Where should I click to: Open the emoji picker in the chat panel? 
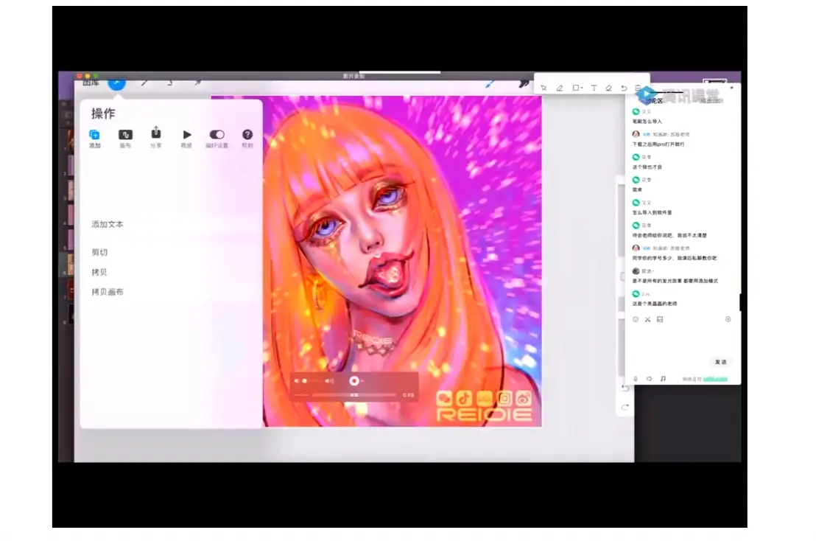[636, 319]
